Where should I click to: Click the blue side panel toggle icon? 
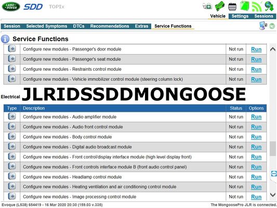pos(274,174)
